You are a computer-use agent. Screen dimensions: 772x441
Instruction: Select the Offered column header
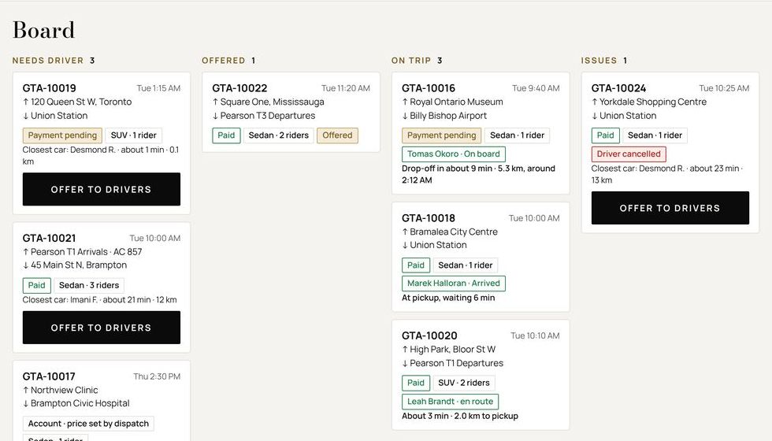point(228,61)
